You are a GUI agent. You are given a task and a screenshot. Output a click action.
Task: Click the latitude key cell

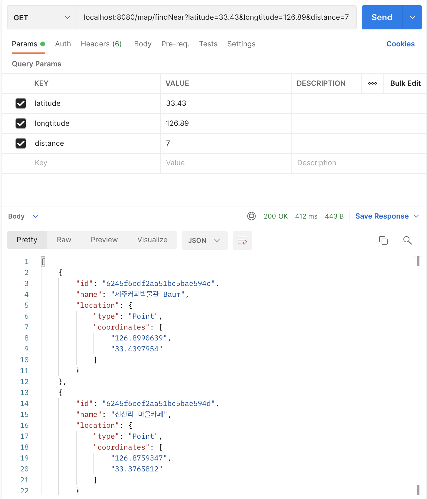click(x=95, y=103)
